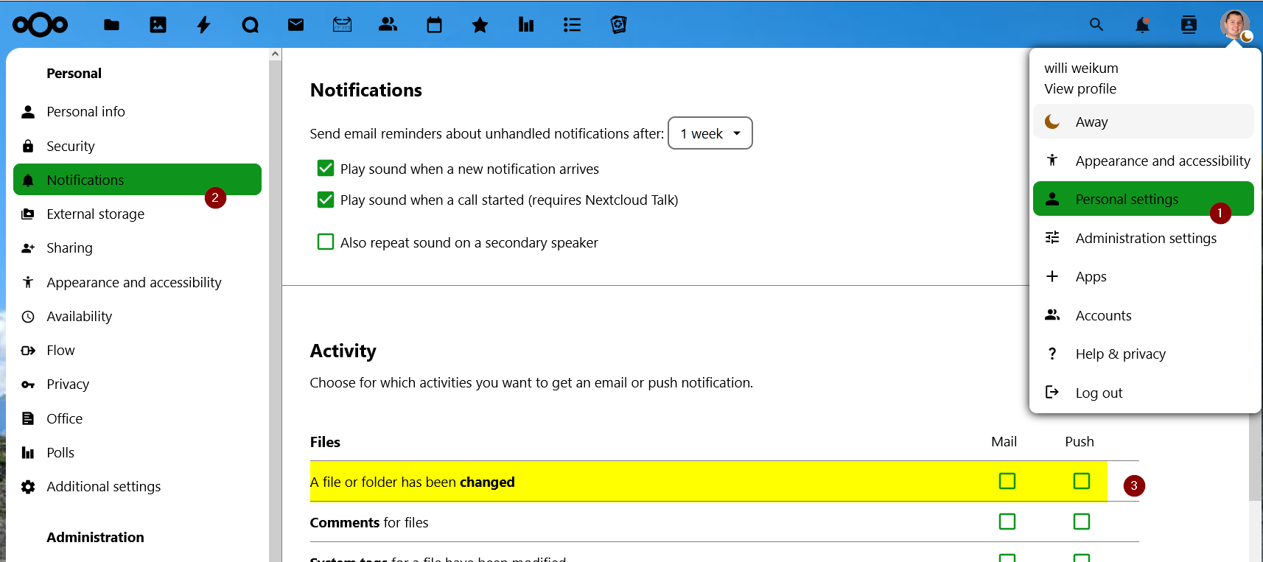Enable repeat sound on secondary speaker
1263x562 pixels.
(326, 242)
